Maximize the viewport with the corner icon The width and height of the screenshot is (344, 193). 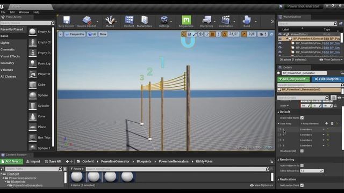[x=271, y=34]
